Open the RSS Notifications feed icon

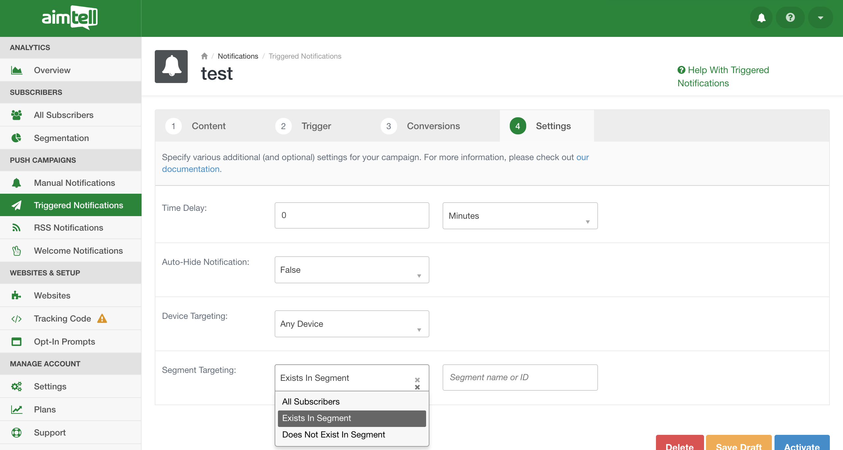coord(16,227)
